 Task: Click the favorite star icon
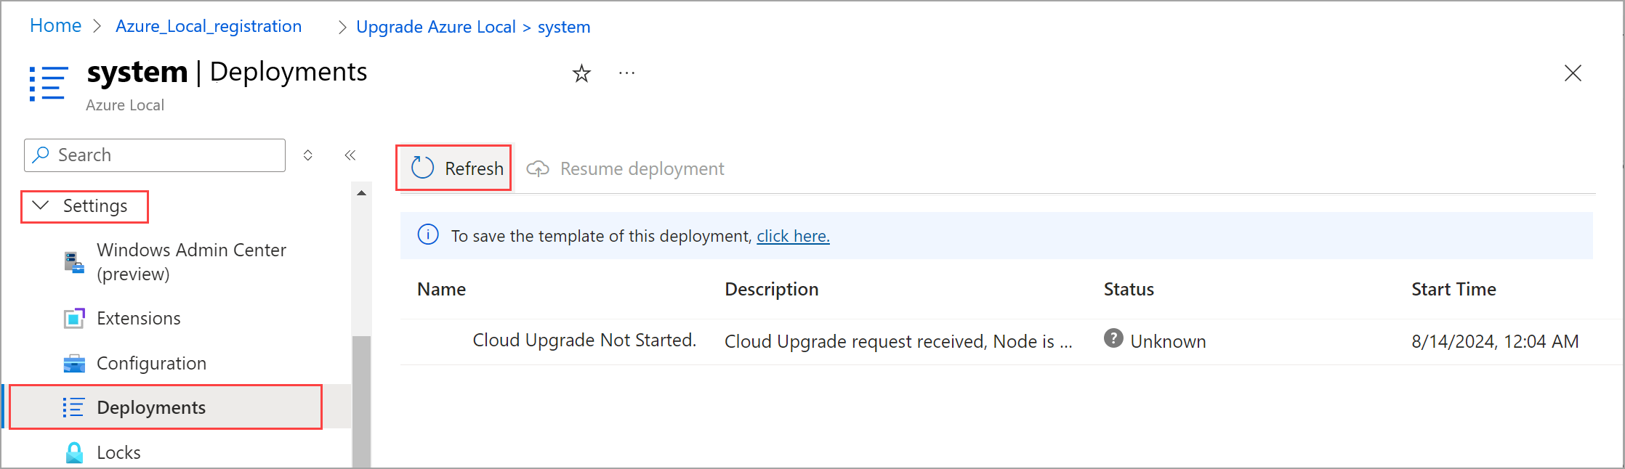[581, 73]
